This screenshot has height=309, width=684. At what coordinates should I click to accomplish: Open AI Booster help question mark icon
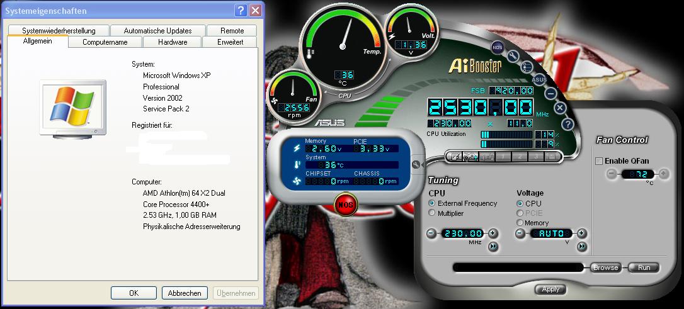[x=567, y=124]
